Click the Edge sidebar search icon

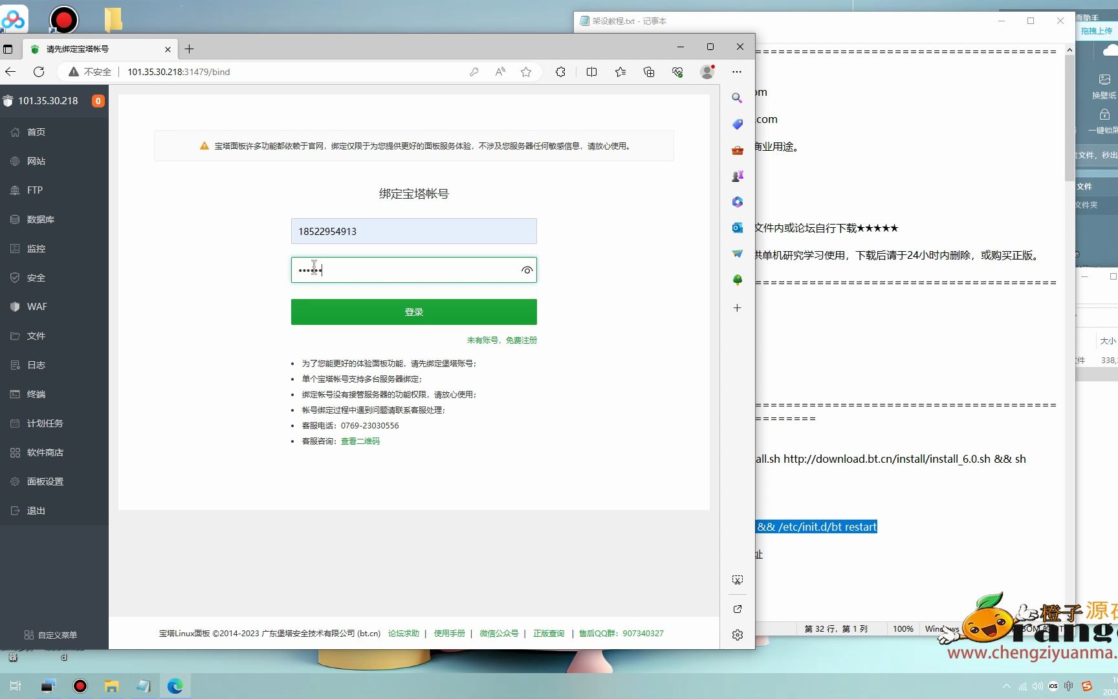[737, 98]
